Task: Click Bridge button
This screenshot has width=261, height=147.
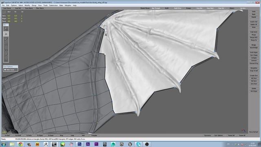Action: (x=254, y=45)
